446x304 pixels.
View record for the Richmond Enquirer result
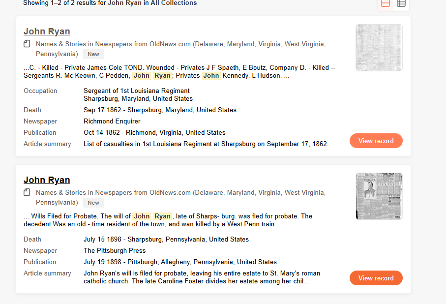376,141
